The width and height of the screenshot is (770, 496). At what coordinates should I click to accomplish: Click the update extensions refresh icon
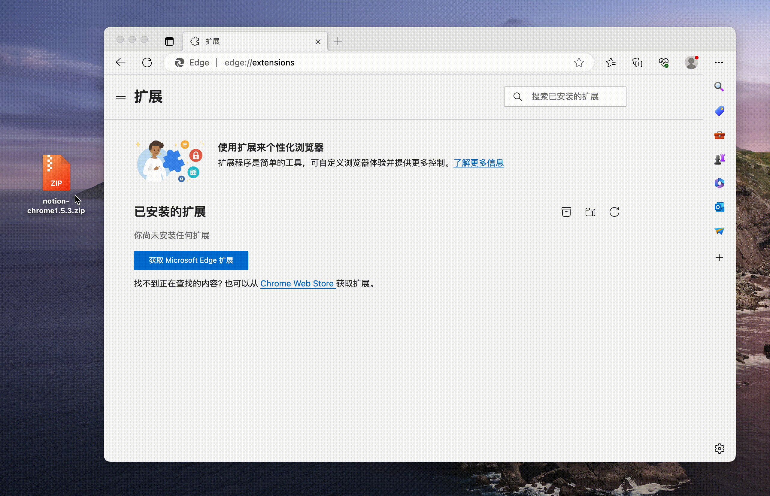pyautogui.click(x=614, y=212)
